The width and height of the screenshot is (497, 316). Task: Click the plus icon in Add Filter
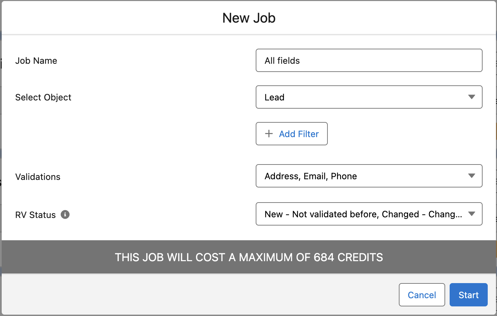click(x=269, y=134)
